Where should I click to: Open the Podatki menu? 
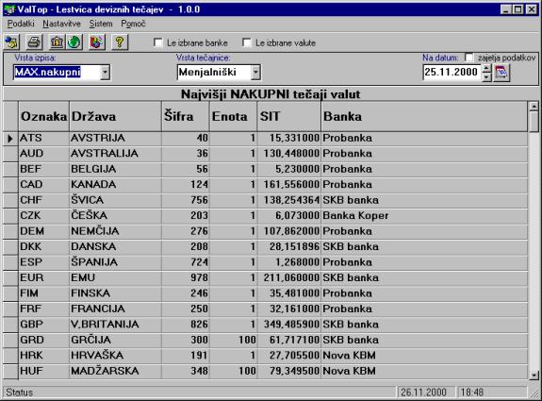pyautogui.click(x=21, y=24)
